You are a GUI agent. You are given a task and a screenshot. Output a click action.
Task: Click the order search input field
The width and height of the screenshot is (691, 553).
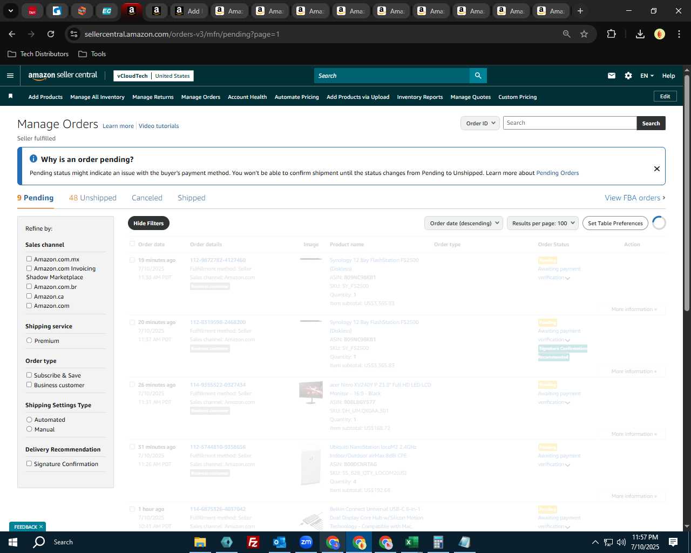pyautogui.click(x=570, y=123)
